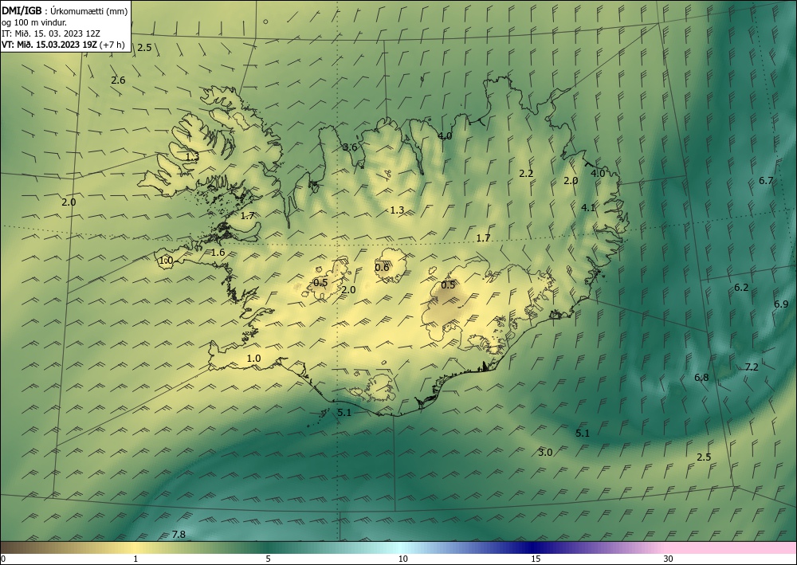Image resolution: width=797 pixels, height=565 pixels.
Task: Click the color scale label 15
Action: pos(536,559)
